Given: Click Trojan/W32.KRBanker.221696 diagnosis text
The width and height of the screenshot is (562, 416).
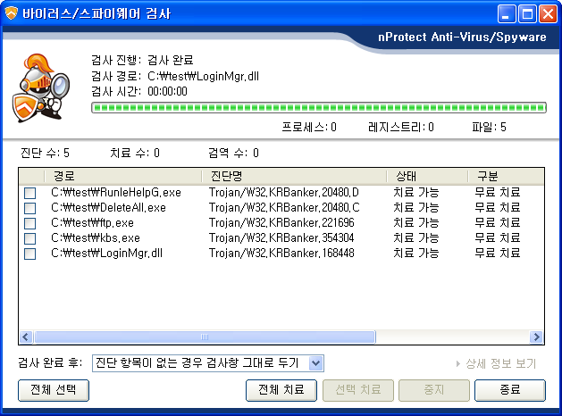Looking at the screenshot, I should [281, 222].
